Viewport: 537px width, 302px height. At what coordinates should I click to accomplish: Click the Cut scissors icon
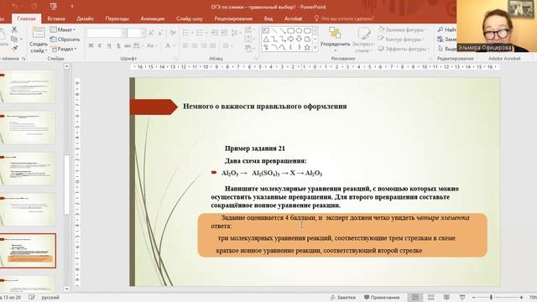pos(14,29)
